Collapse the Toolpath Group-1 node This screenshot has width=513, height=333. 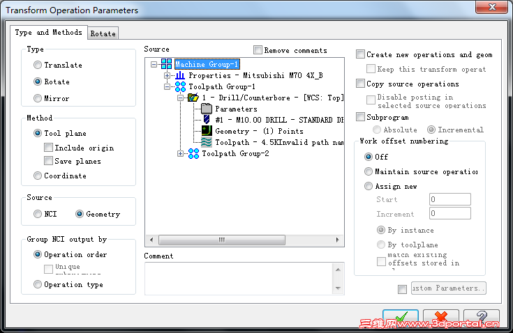[x=167, y=86]
